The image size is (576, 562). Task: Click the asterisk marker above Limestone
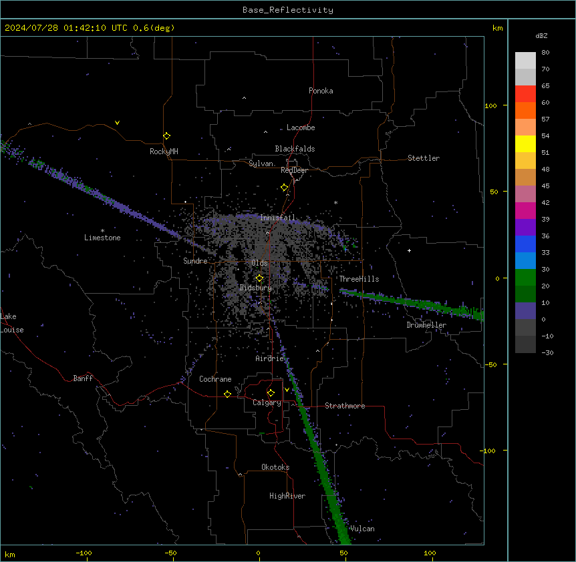102,231
